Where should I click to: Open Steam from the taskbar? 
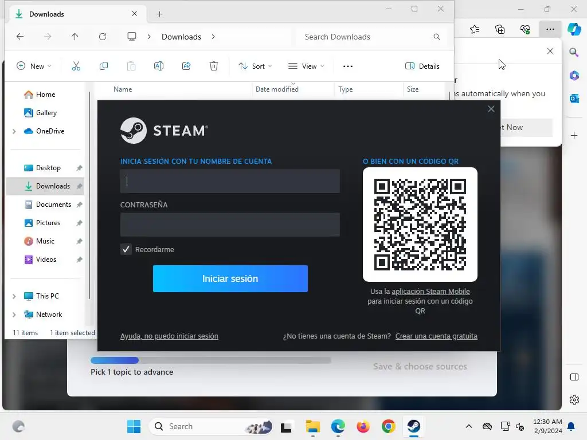click(x=414, y=426)
